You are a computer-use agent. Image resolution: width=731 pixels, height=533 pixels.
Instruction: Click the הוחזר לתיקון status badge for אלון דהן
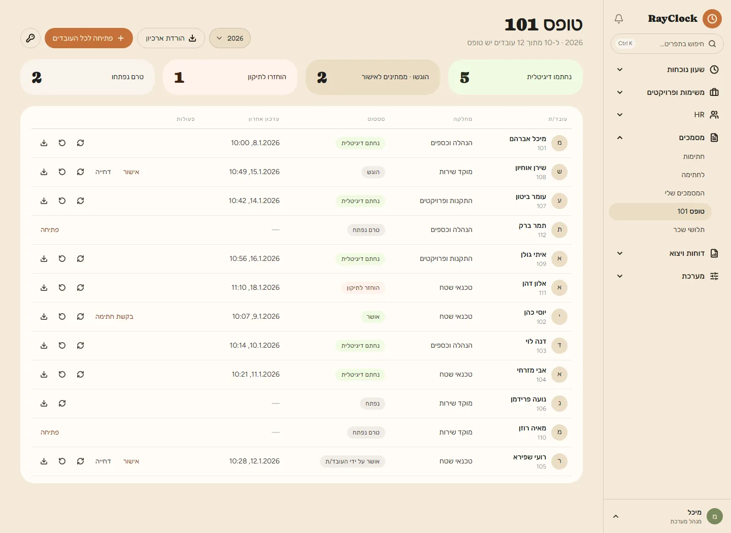coord(363,288)
